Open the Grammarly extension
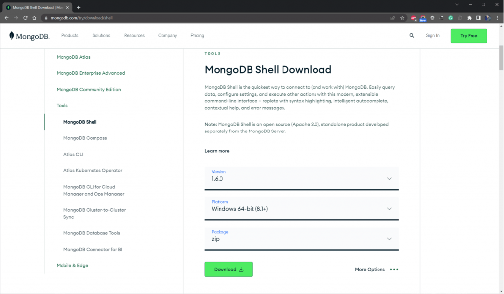The image size is (504, 294). (x=451, y=18)
